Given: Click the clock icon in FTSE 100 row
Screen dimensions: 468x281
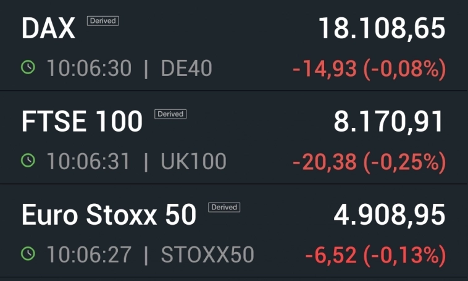Looking at the screenshot, I should [x=28, y=161].
